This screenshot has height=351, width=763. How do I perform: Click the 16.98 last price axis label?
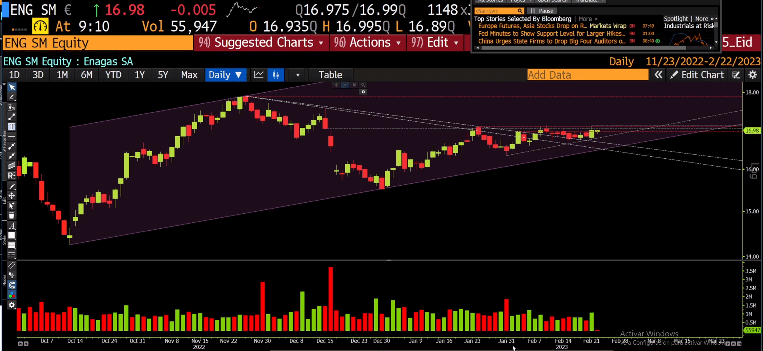point(752,131)
